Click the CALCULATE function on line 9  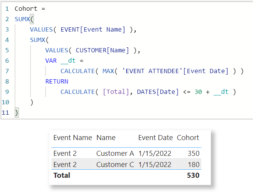pyautogui.click(x=78, y=92)
